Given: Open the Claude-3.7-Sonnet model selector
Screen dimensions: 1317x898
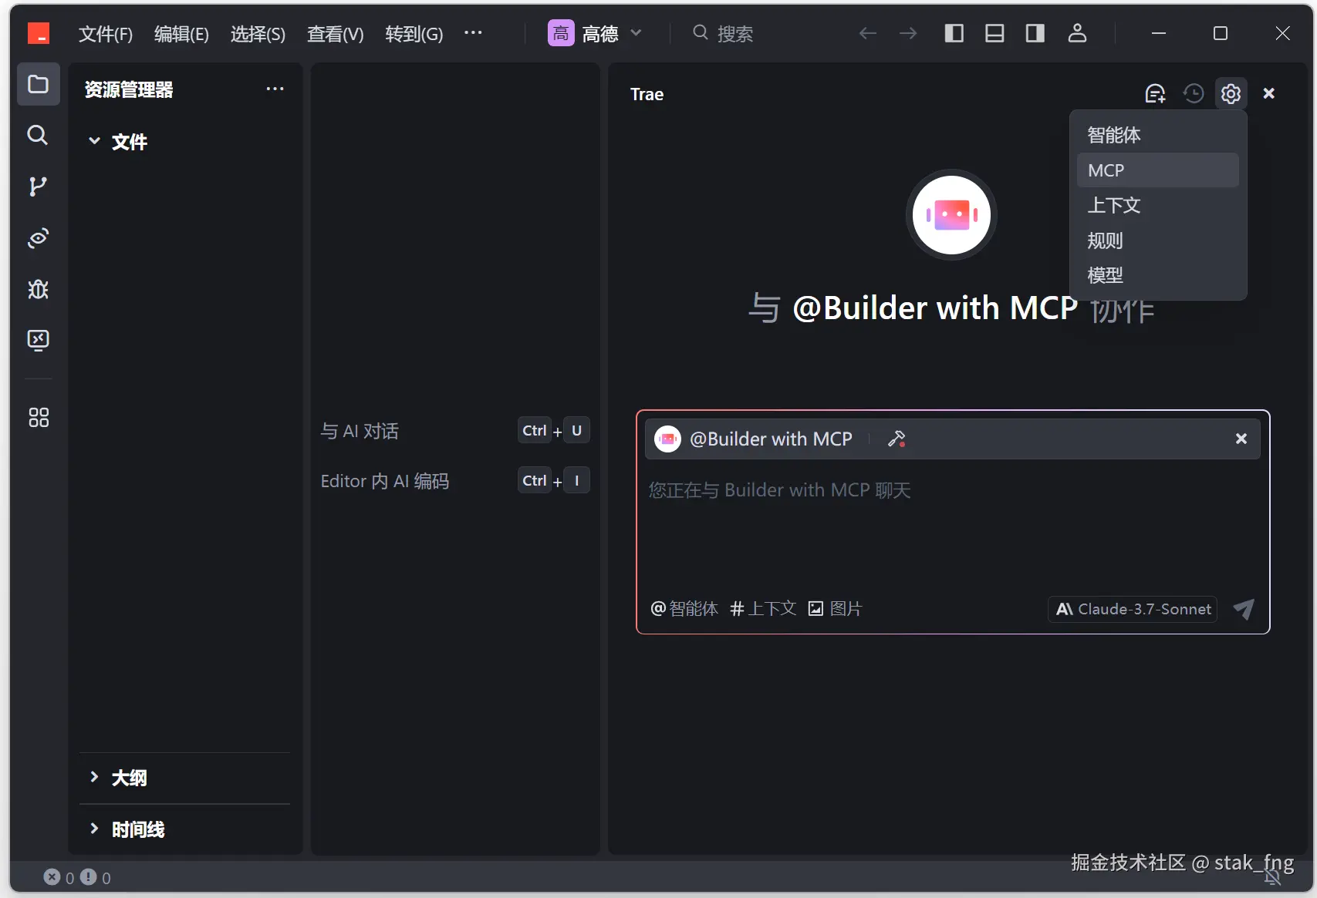Looking at the screenshot, I should coord(1132,609).
